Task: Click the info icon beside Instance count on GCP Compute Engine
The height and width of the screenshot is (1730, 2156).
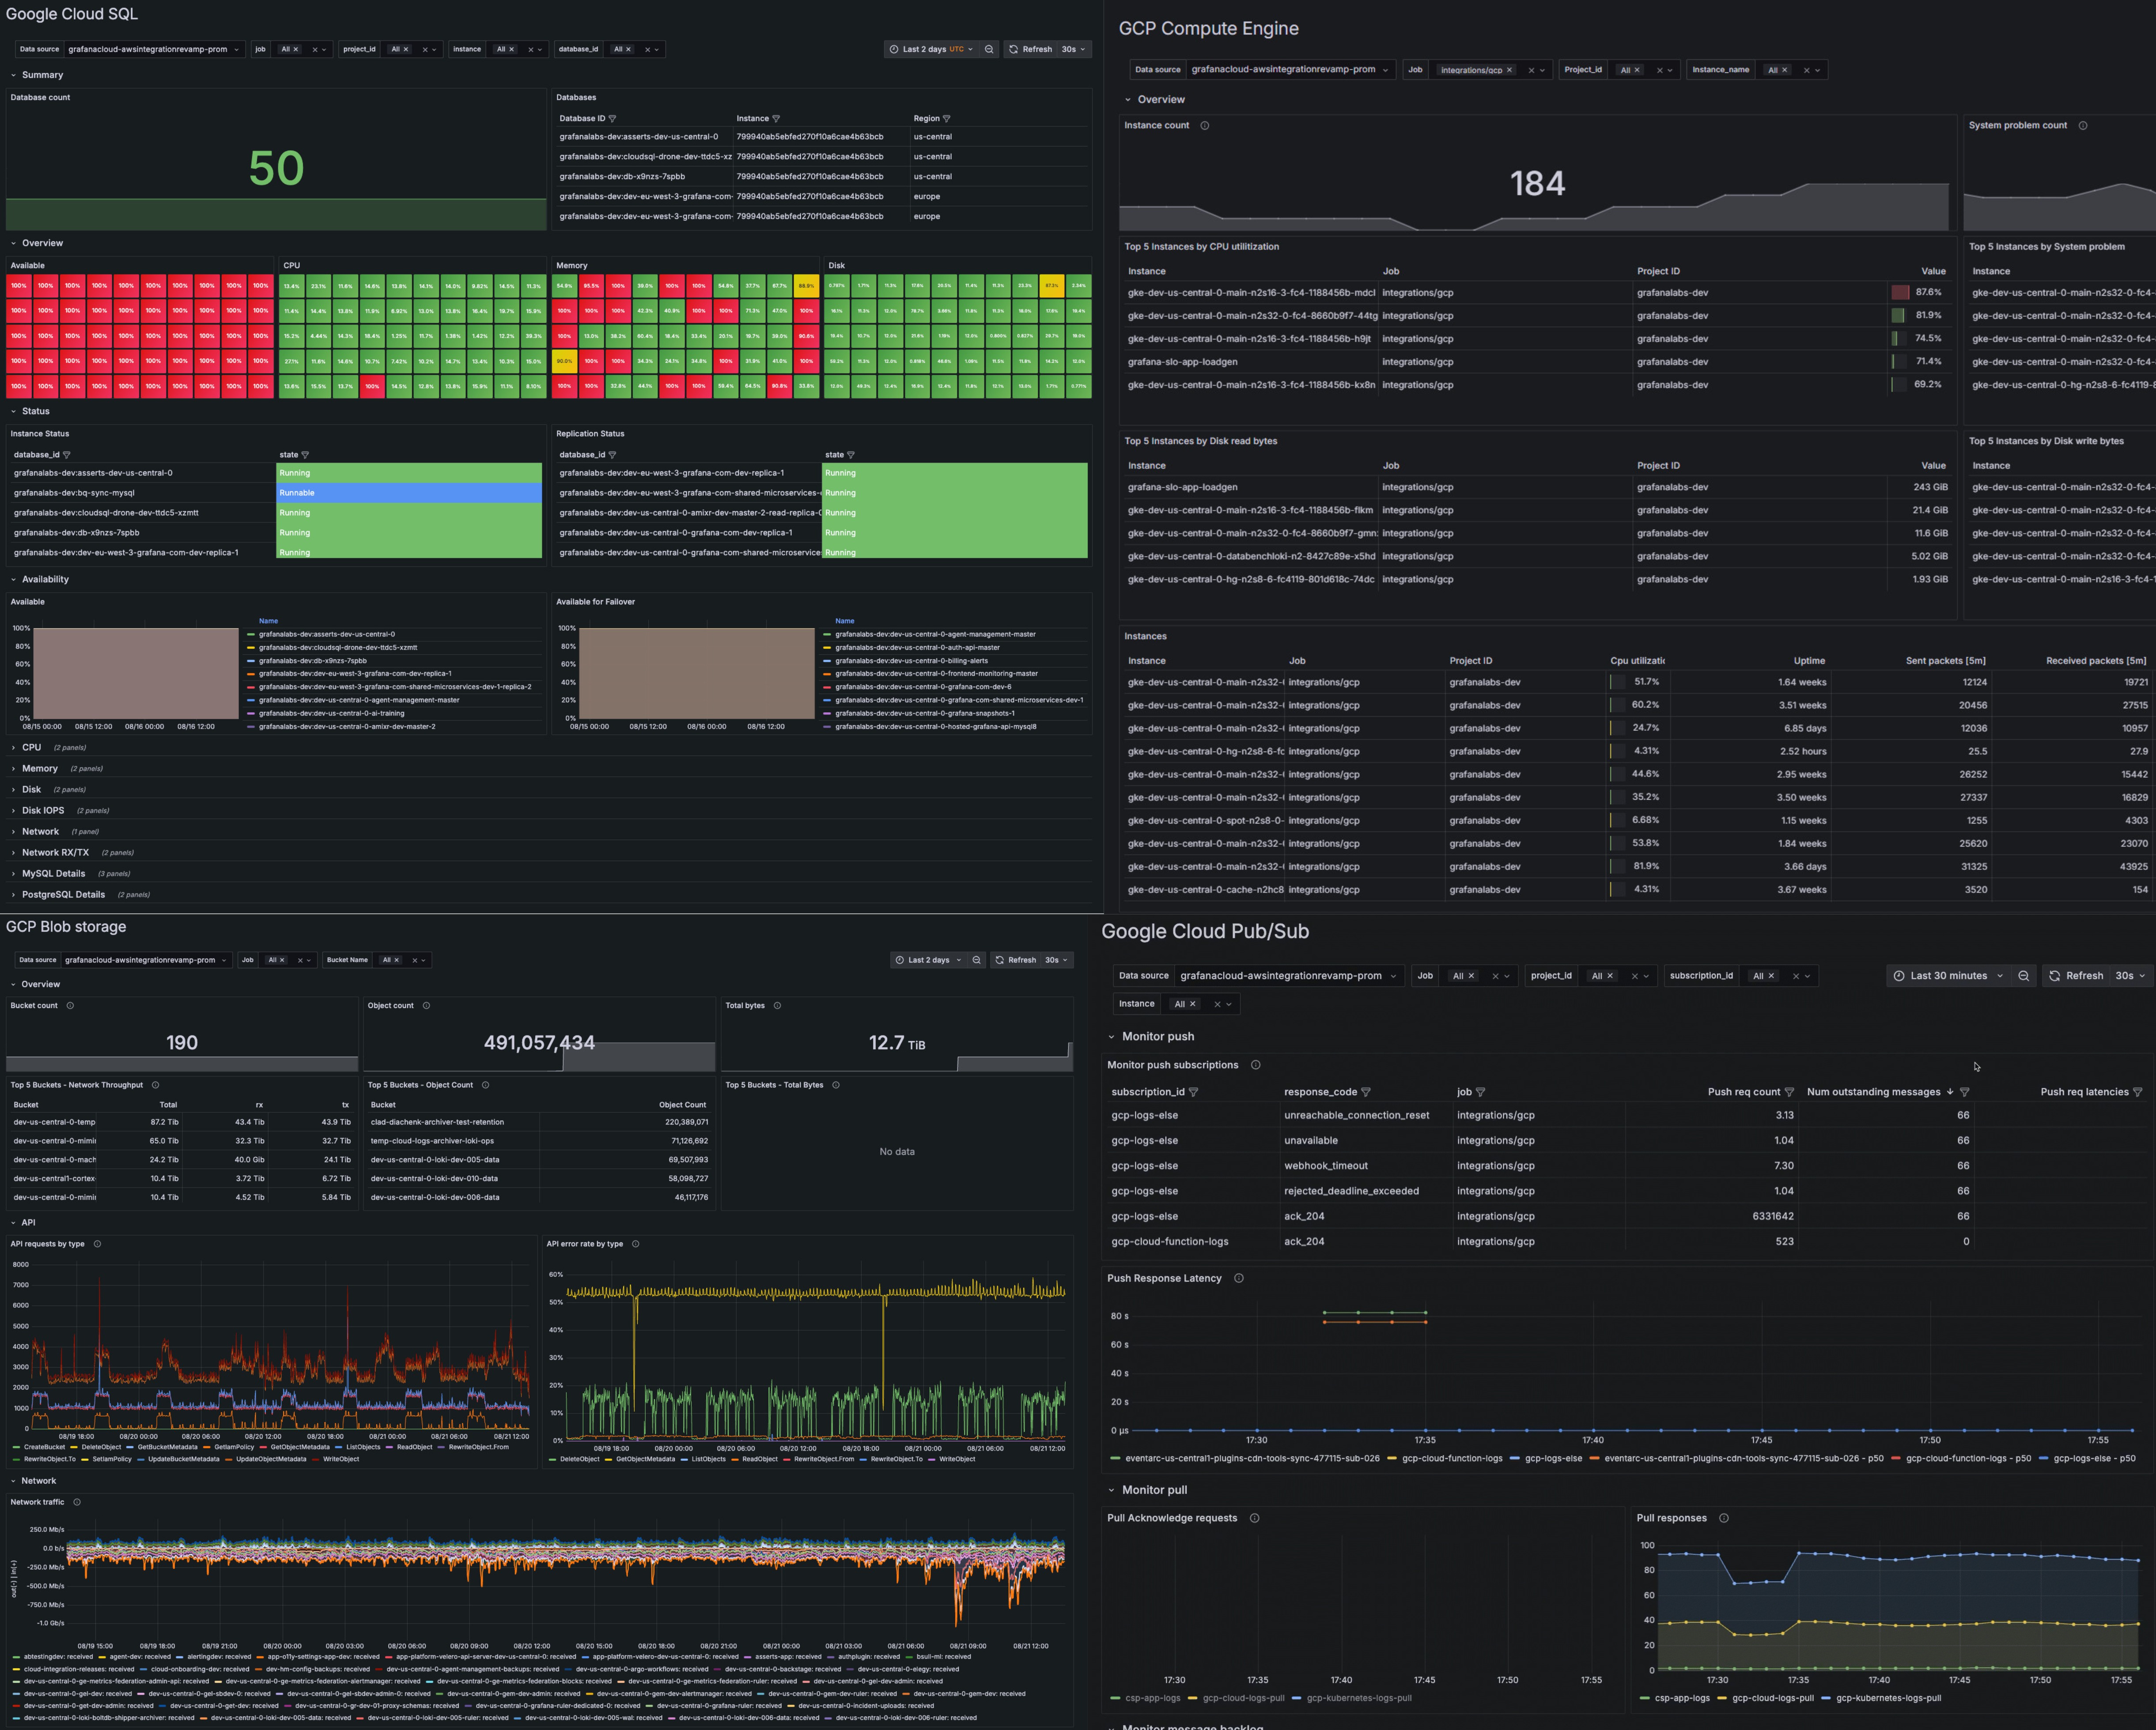Action: (x=1205, y=126)
